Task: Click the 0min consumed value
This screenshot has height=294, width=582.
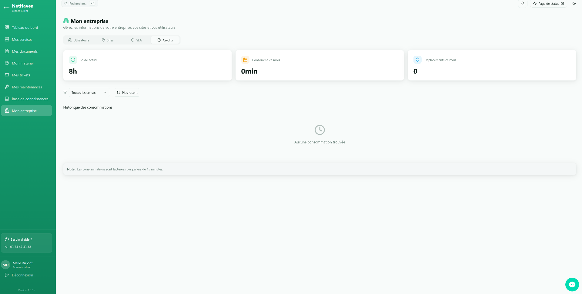Action: [249, 71]
